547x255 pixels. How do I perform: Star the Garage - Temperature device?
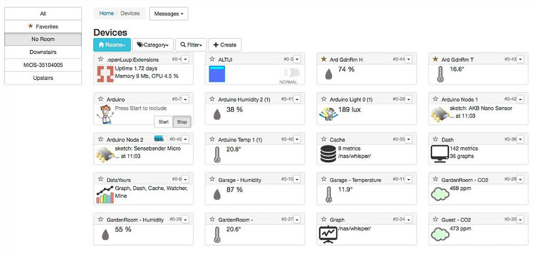coord(324,180)
